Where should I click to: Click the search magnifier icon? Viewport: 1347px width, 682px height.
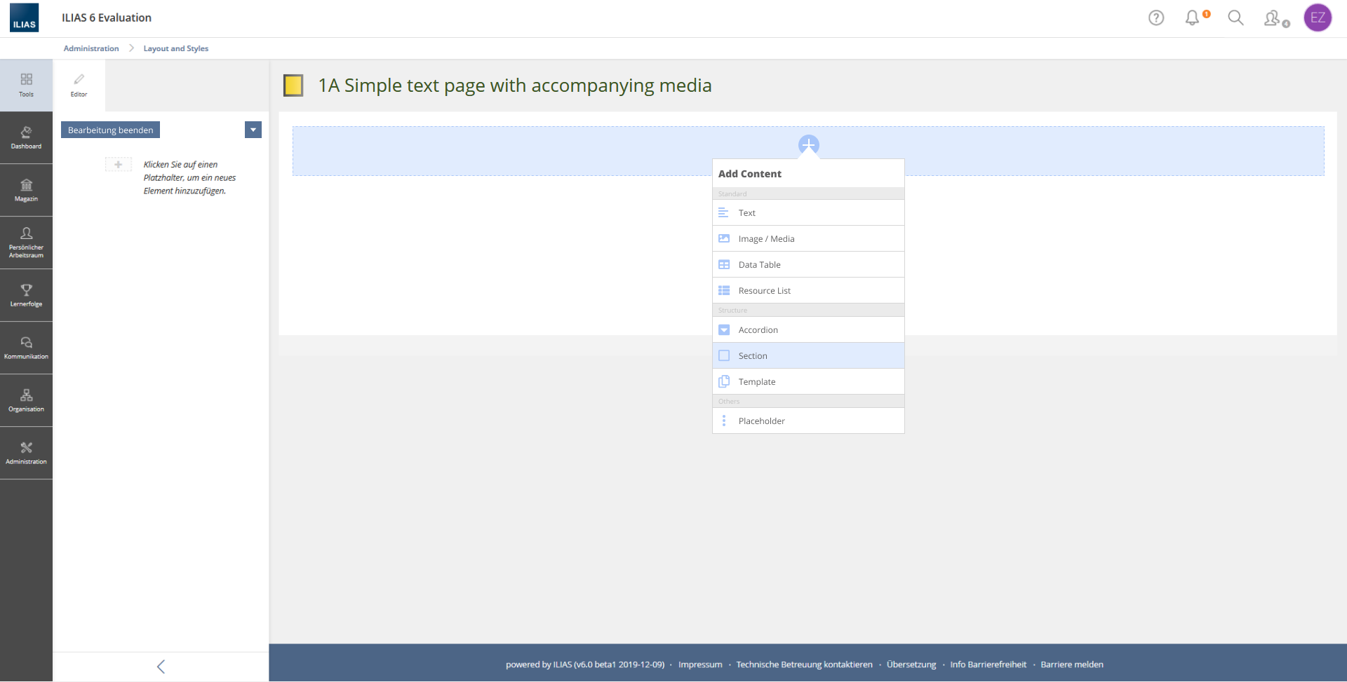1235,18
